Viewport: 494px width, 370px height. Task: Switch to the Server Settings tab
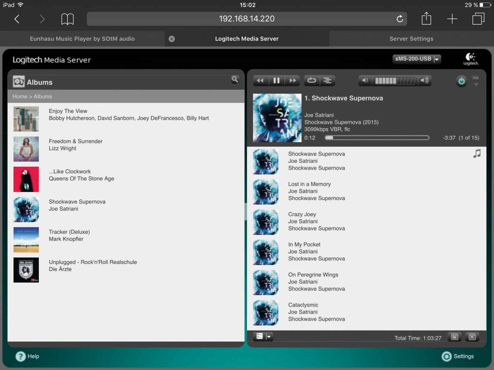(411, 39)
